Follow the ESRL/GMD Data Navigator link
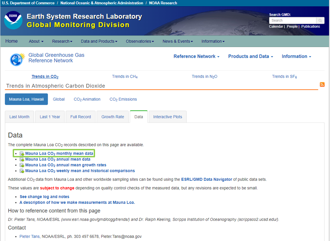This screenshot has width=330, height=241. coord(207,179)
